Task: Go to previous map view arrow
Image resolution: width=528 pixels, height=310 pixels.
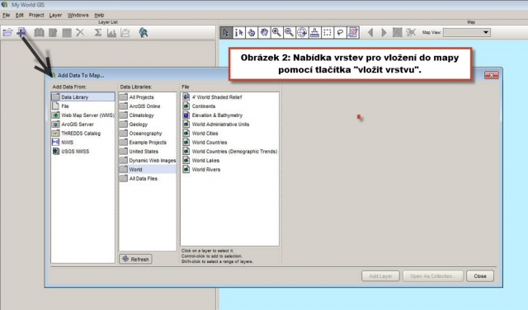Action: tap(370, 32)
